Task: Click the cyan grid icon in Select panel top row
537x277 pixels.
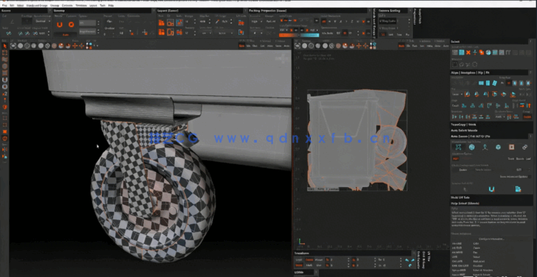Action: 462,53
